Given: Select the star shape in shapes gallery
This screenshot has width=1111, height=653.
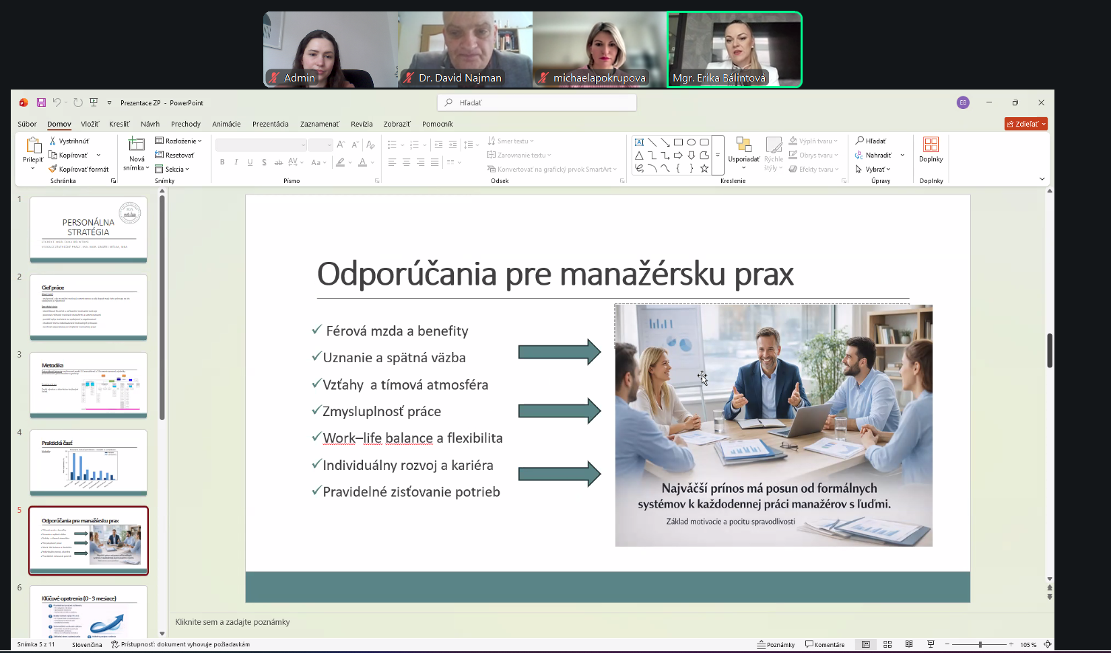Looking at the screenshot, I should coord(704,169).
